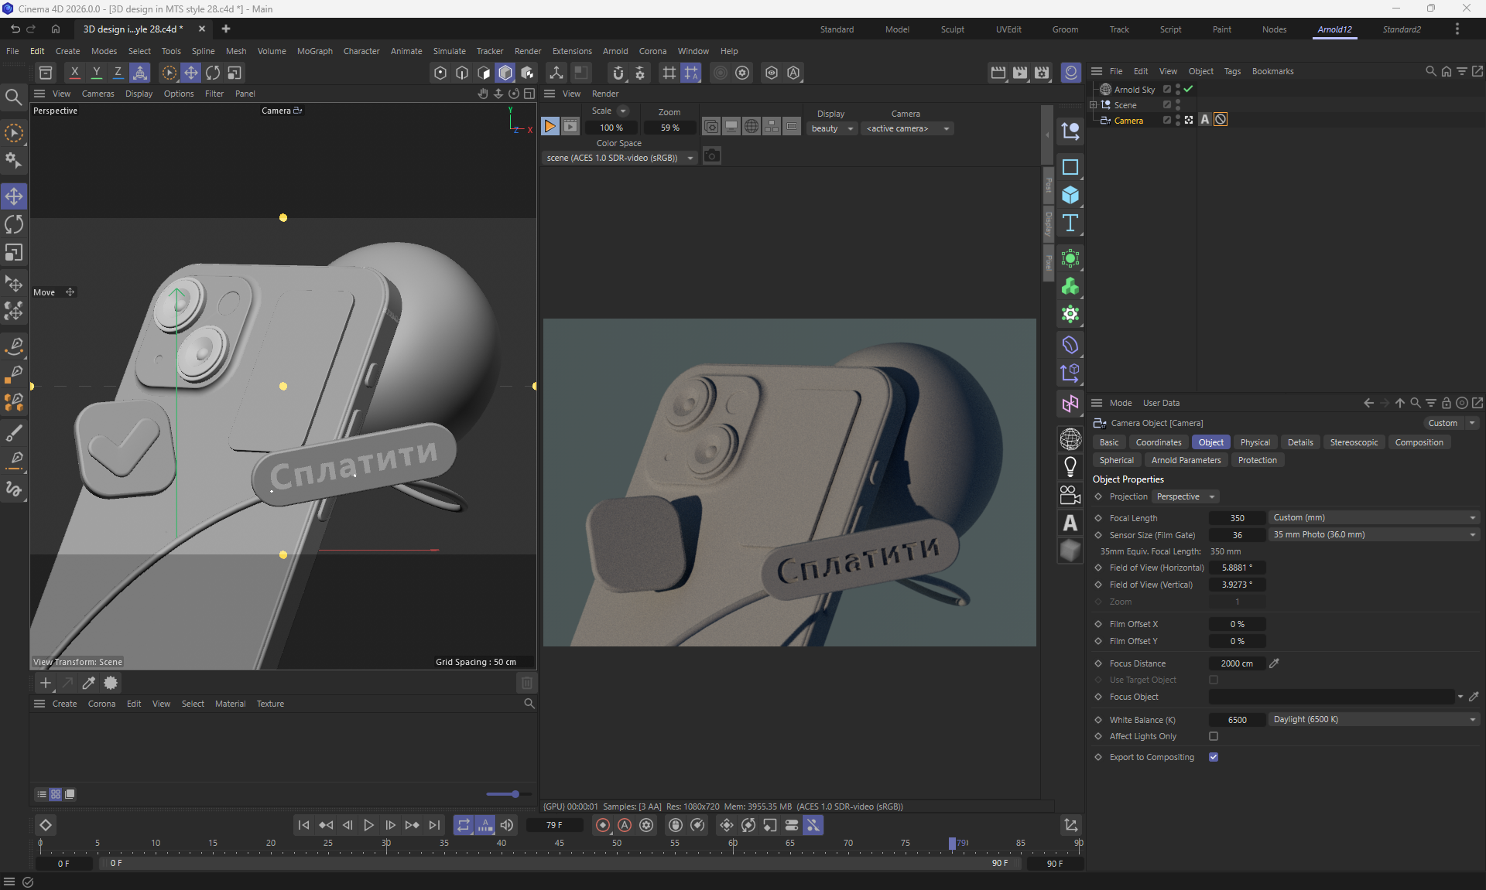This screenshot has width=1486, height=890.
Task: Click the material thumbnail size slider
Action: tap(515, 794)
